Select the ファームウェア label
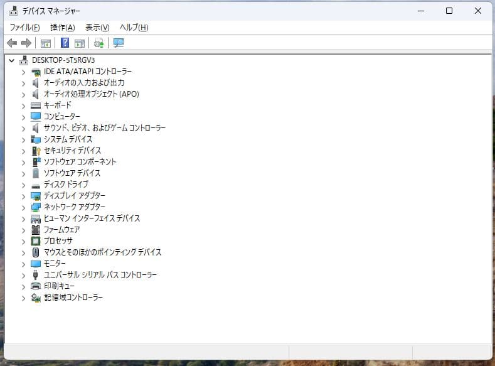Screen dimensions: 495x366 61,230
